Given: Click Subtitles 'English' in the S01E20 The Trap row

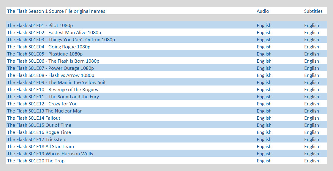Looking at the screenshot, I should (312, 161).
